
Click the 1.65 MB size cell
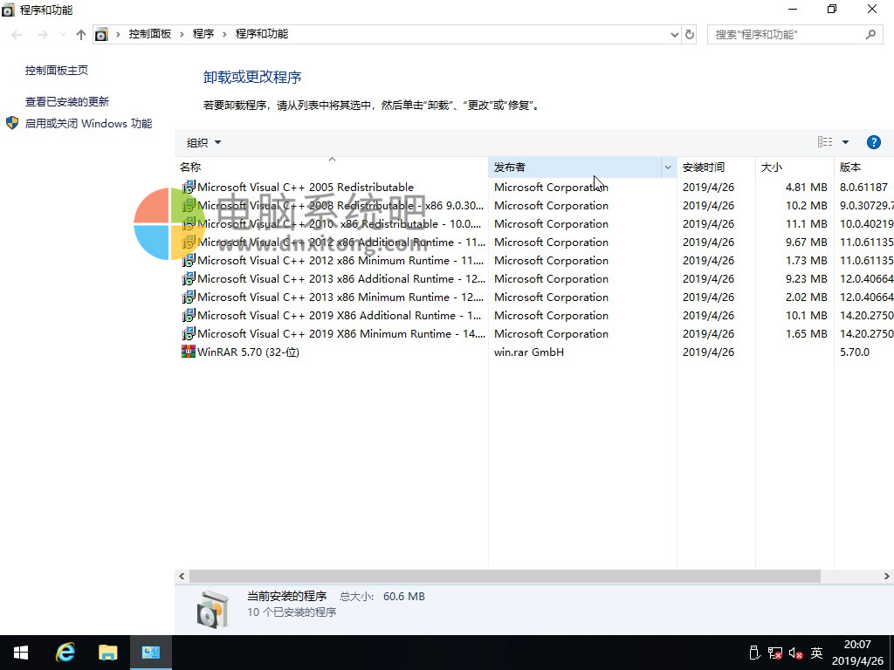806,333
